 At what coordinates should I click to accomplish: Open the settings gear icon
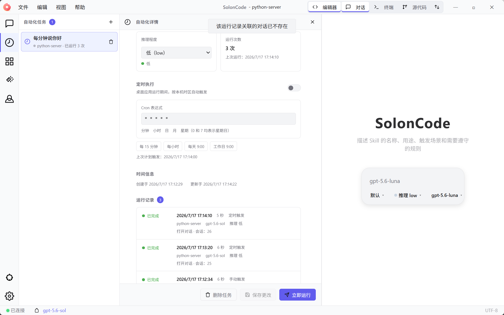pyautogui.click(x=9, y=296)
